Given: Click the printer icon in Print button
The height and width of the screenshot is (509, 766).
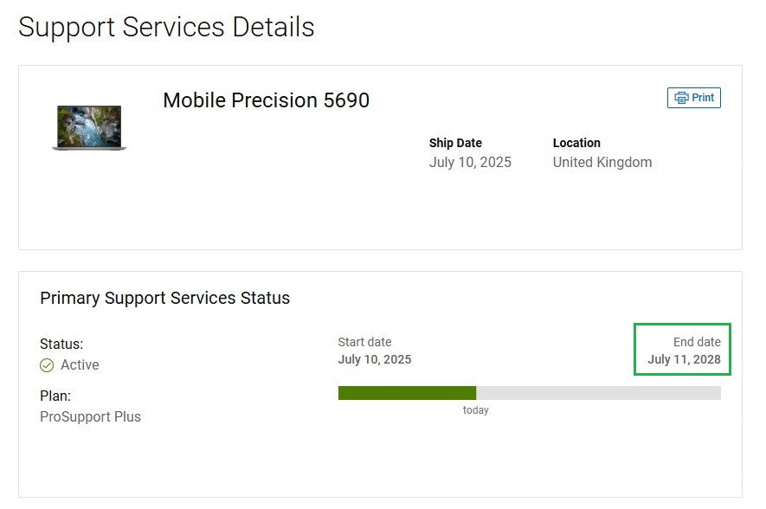Looking at the screenshot, I should pyautogui.click(x=681, y=98).
